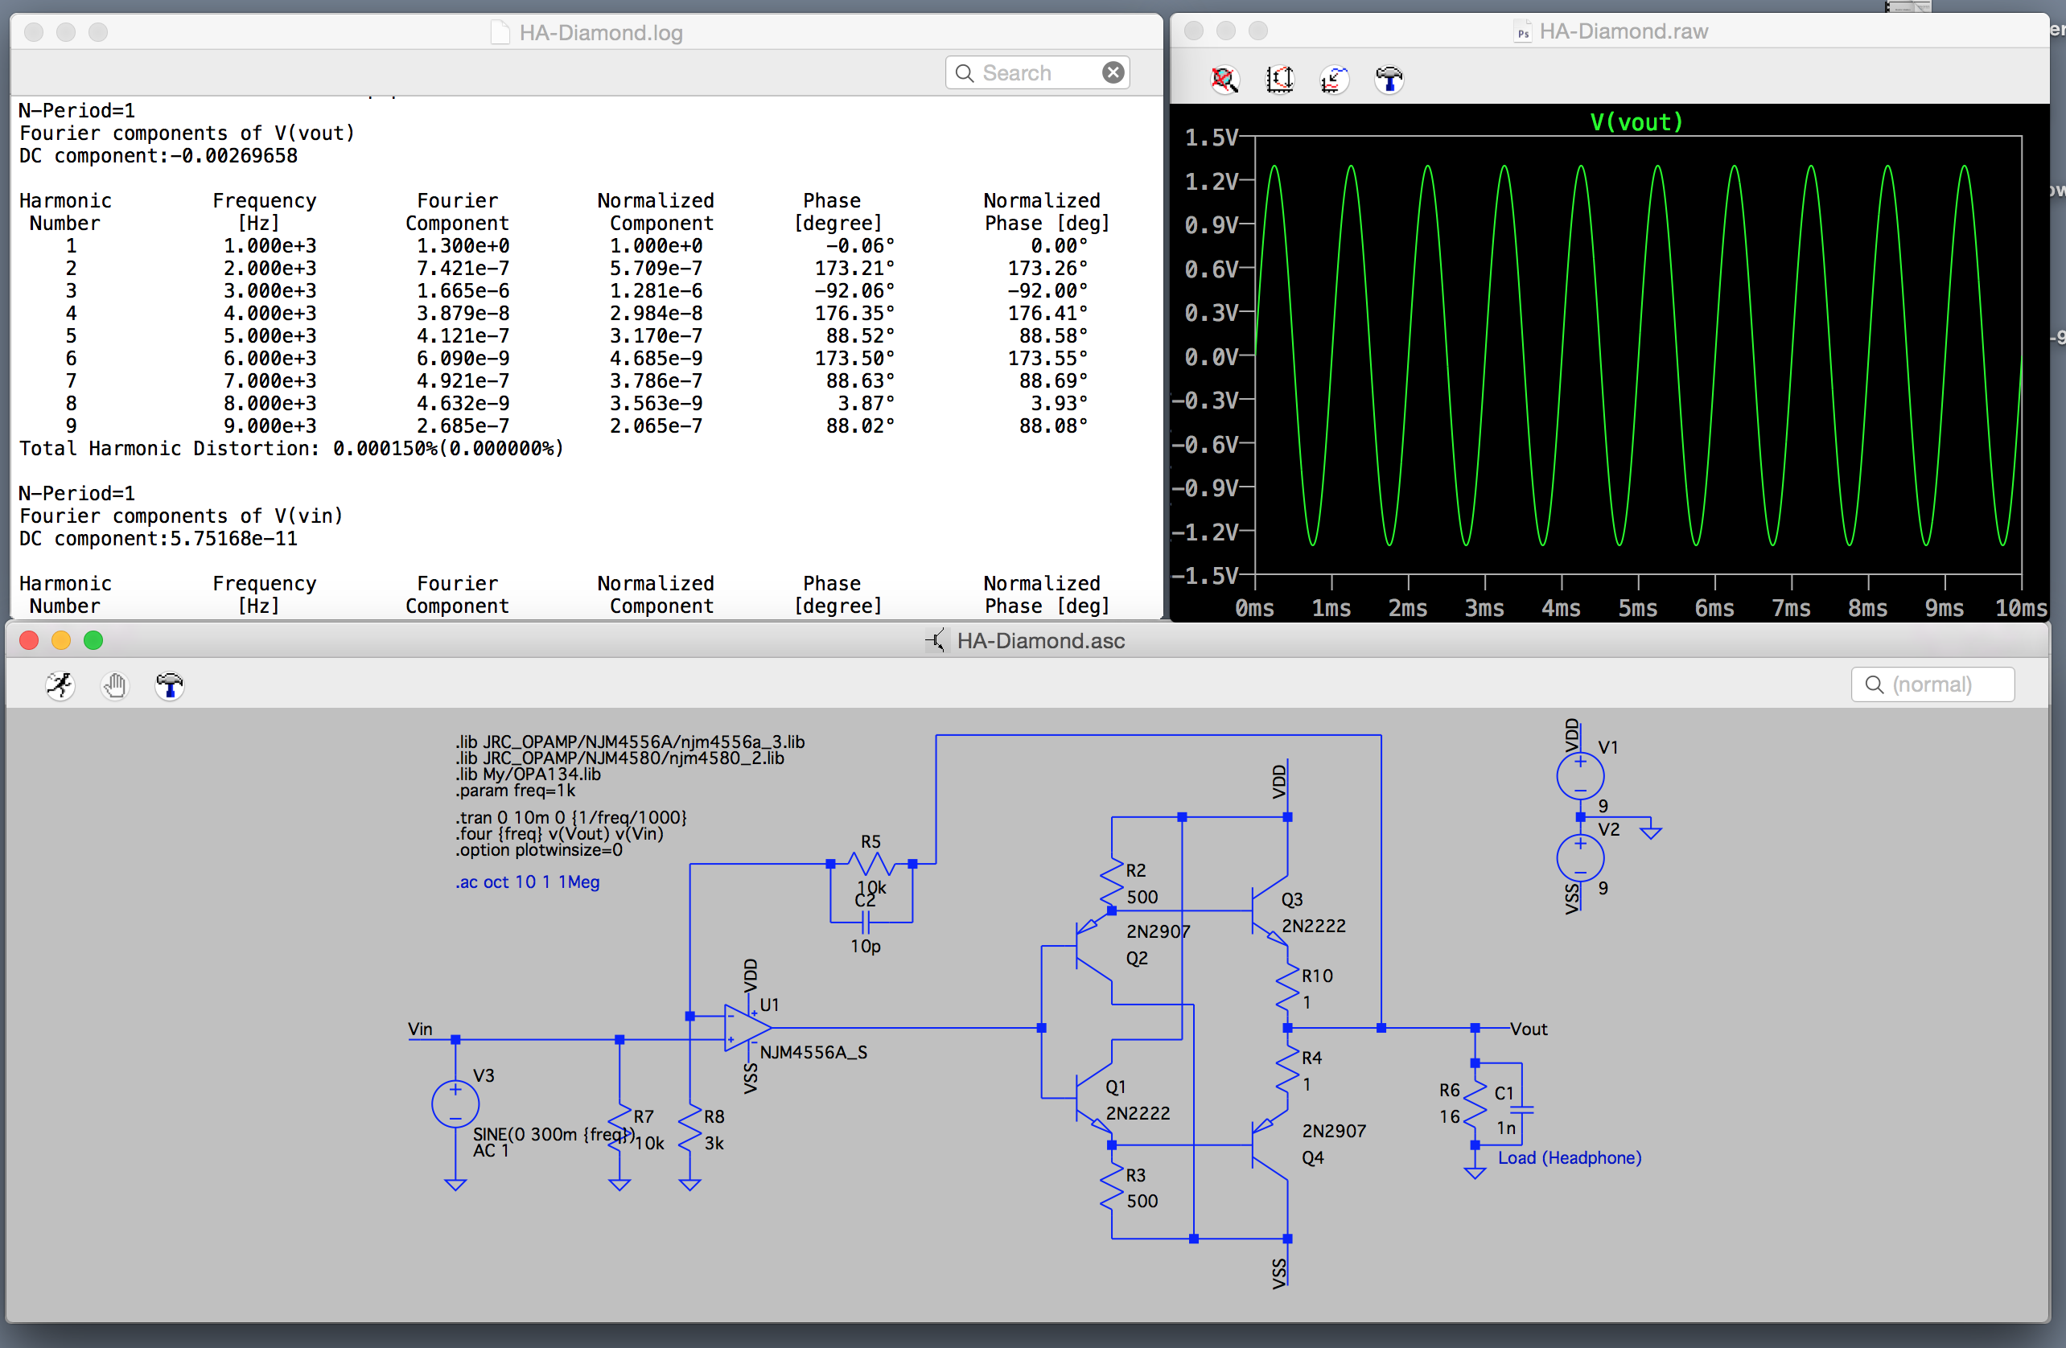
Task: Click the magnifier in the log Search field
Action: [x=965, y=73]
